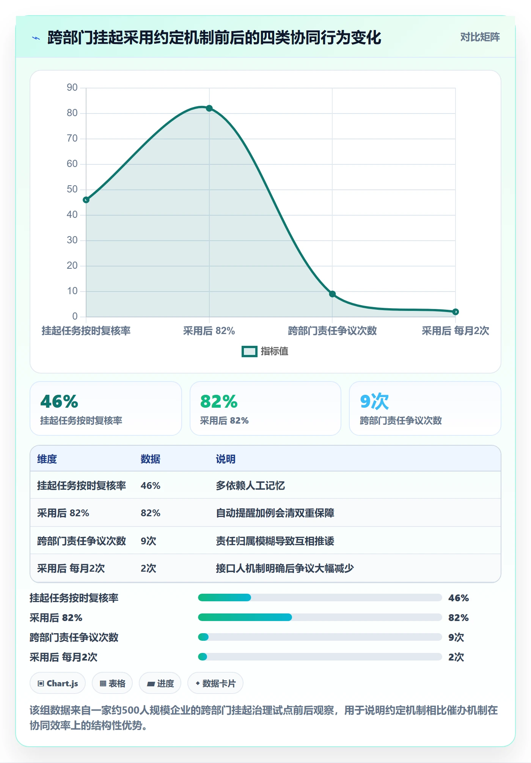Select table cell 接口人机制明确后争议大幅减少
Viewport: 531px width, 763px height.
pyautogui.click(x=285, y=568)
